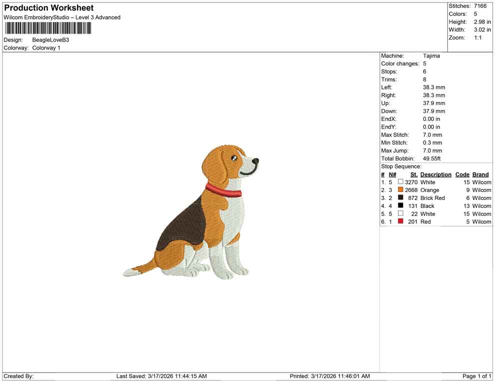Click the 3270 stitch count cell
This screenshot has width=495, height=381.
tap(411, 182)
